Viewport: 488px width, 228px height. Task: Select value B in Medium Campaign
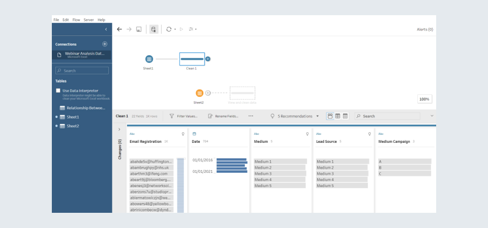point(404,168)
